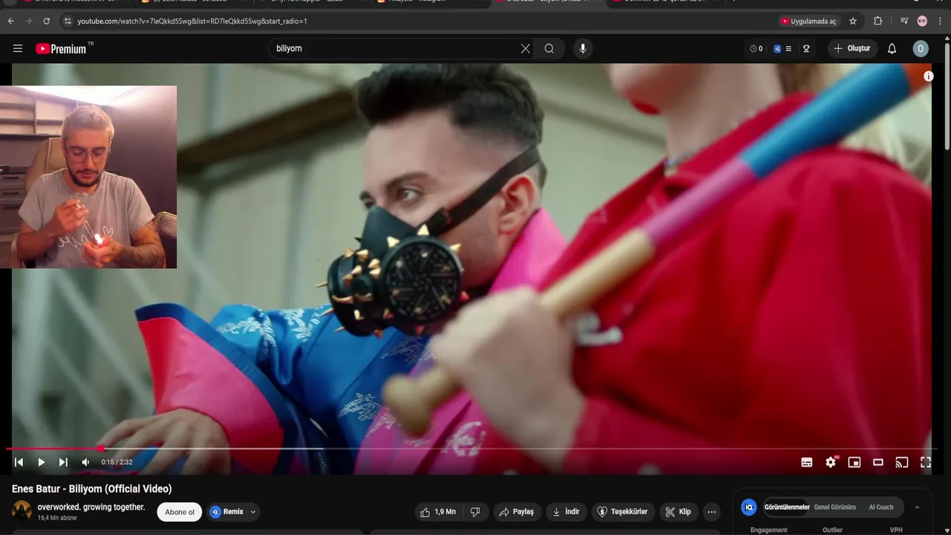Click the Outlier column label
This screenshot has height=535, width=951.
(832, 530)
